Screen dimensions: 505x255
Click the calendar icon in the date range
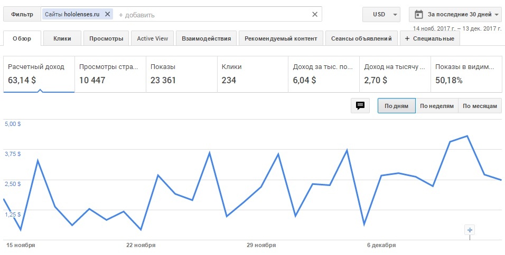(x=419, y=14)
